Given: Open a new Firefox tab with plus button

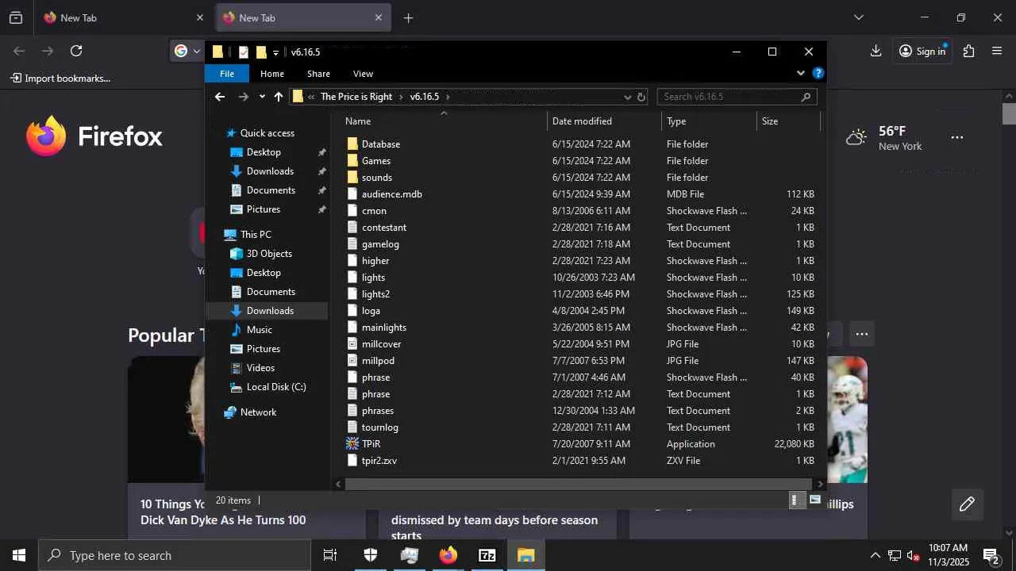Looking at the screenshot, I should point(408,17).
